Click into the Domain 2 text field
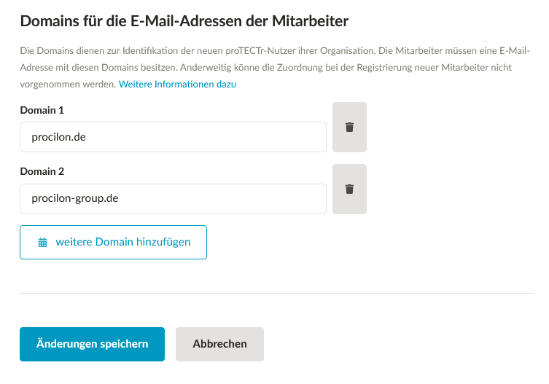The height and width of the screenshot is (384, 549). click(173, 199)
